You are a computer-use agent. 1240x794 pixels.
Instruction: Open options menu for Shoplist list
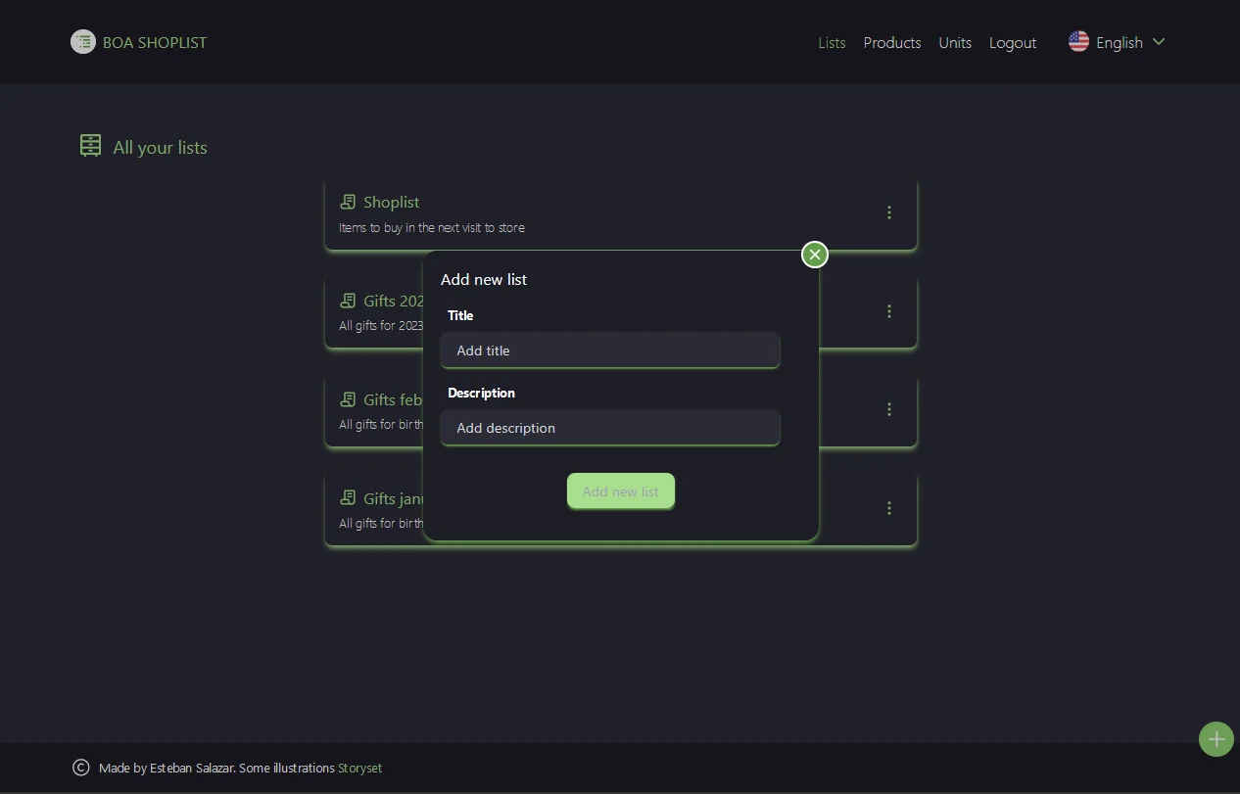[888, 212]
